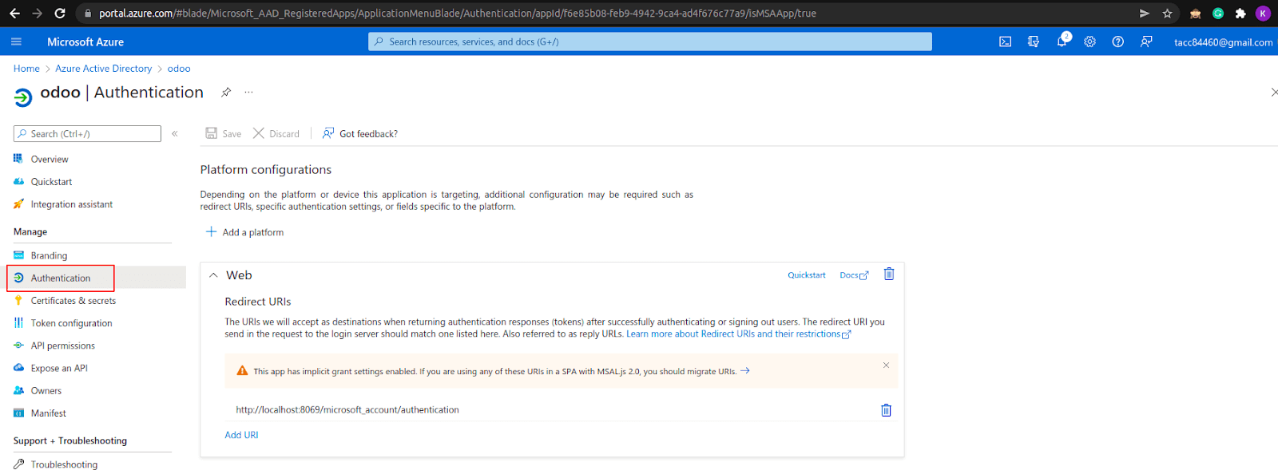Bookmark this page with the star icon
The image size is (1278, 470).
click(1168, 14)
